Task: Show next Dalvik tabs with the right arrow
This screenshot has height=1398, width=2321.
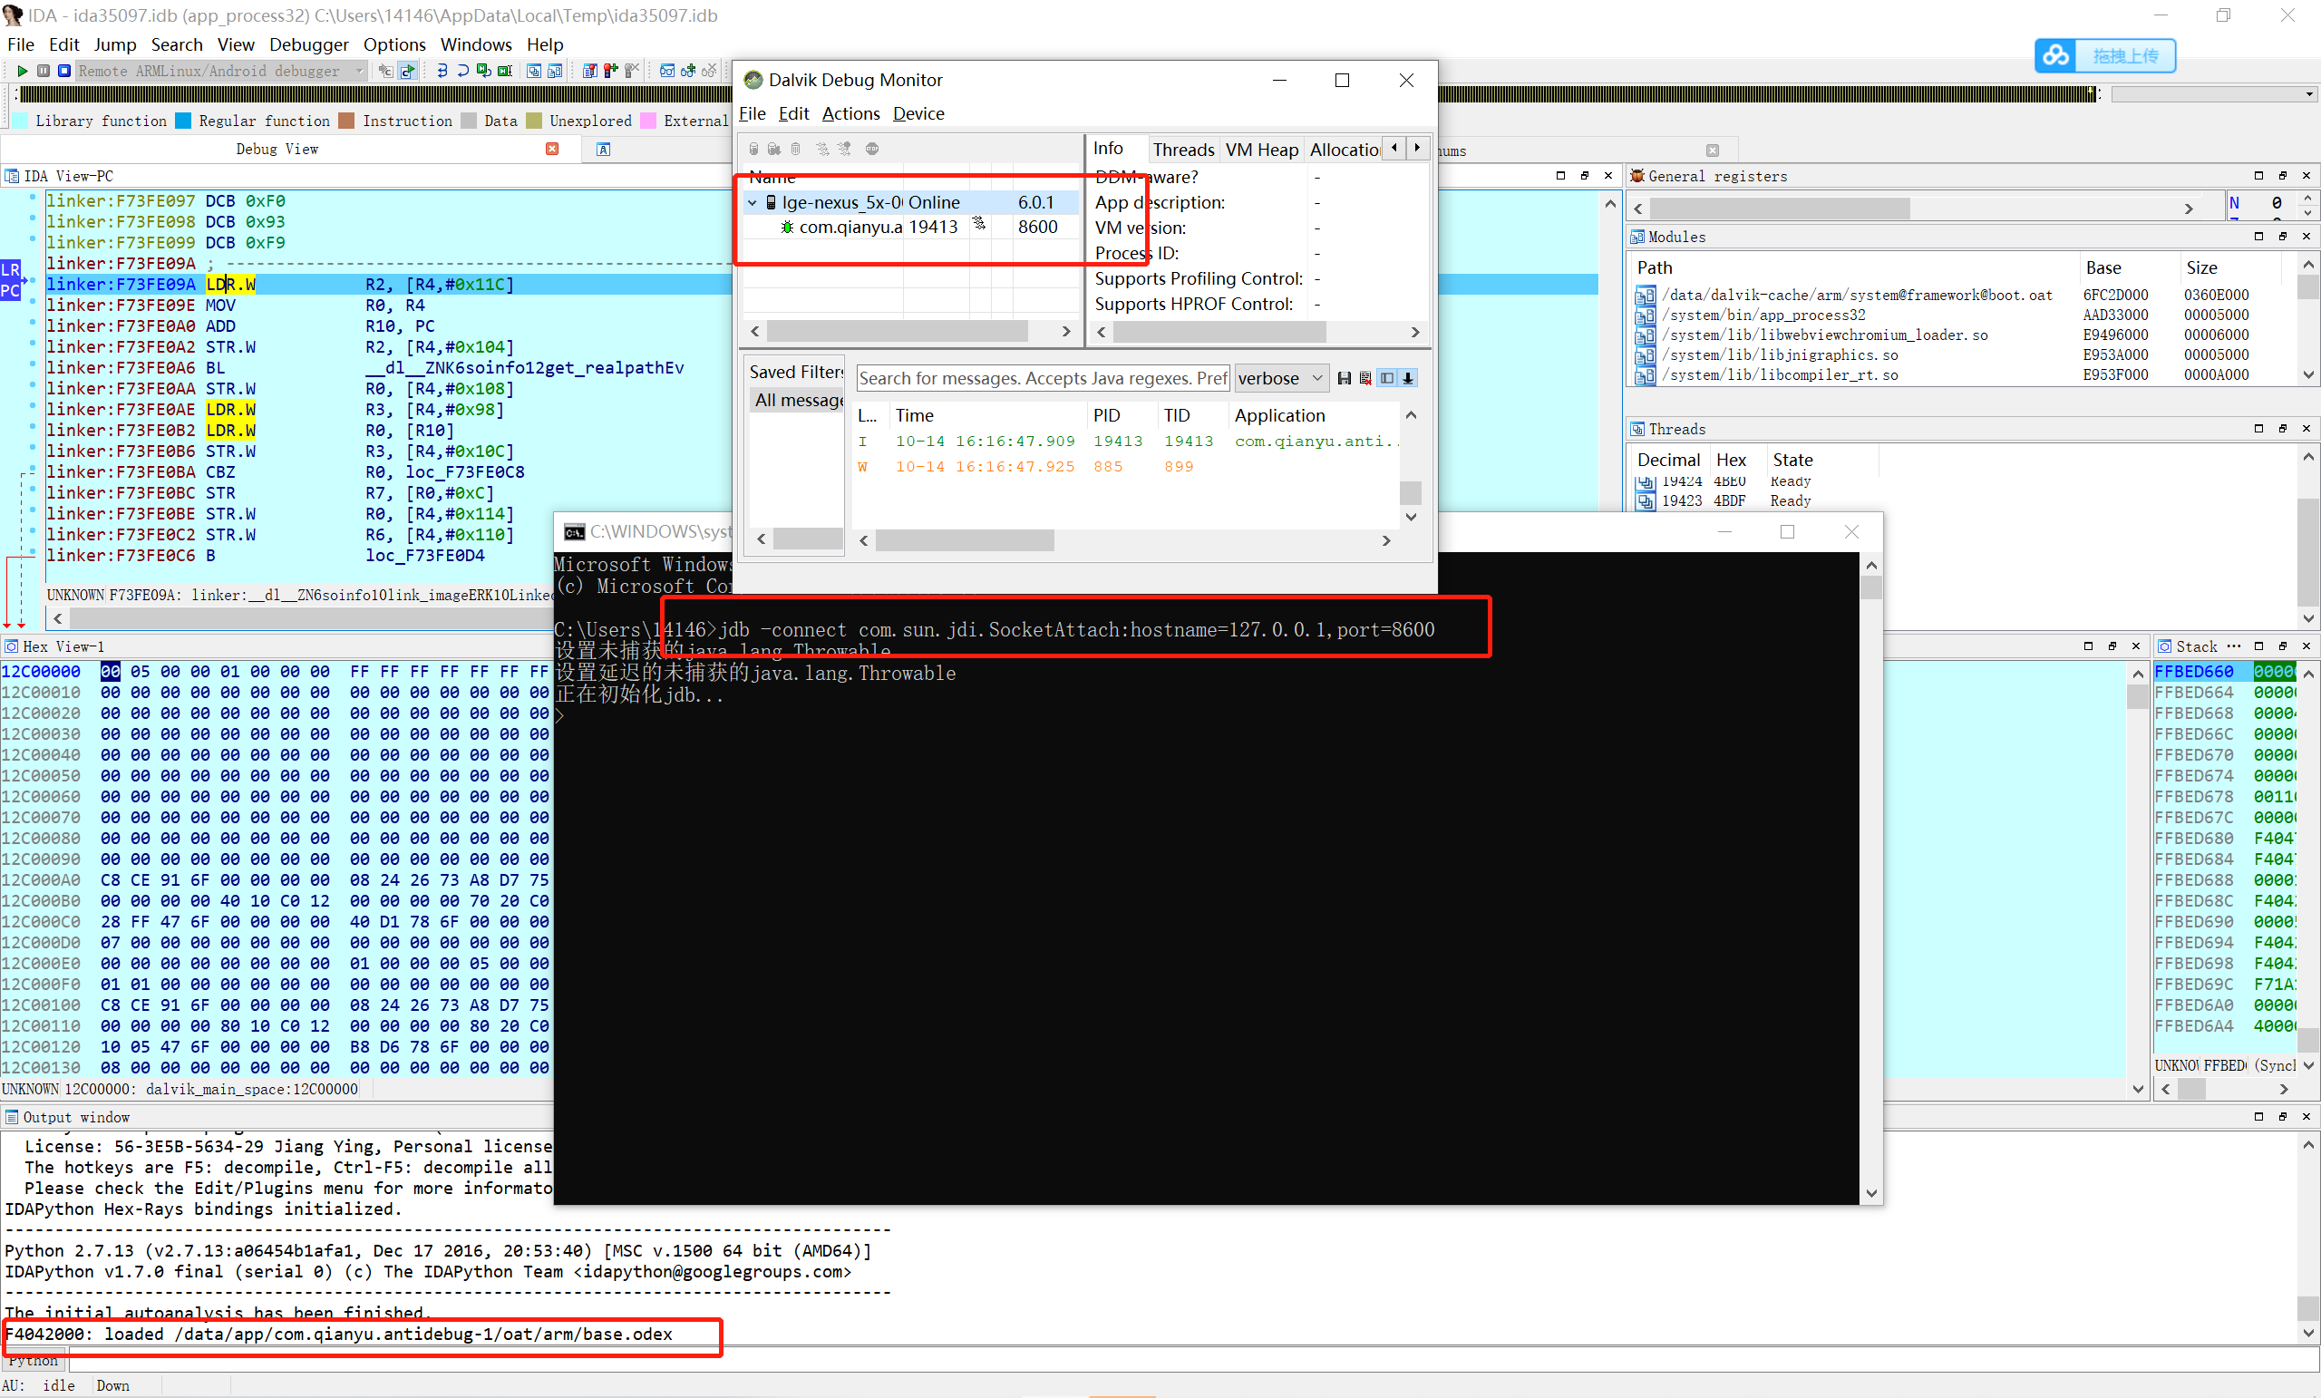Action: point(1417,148)
